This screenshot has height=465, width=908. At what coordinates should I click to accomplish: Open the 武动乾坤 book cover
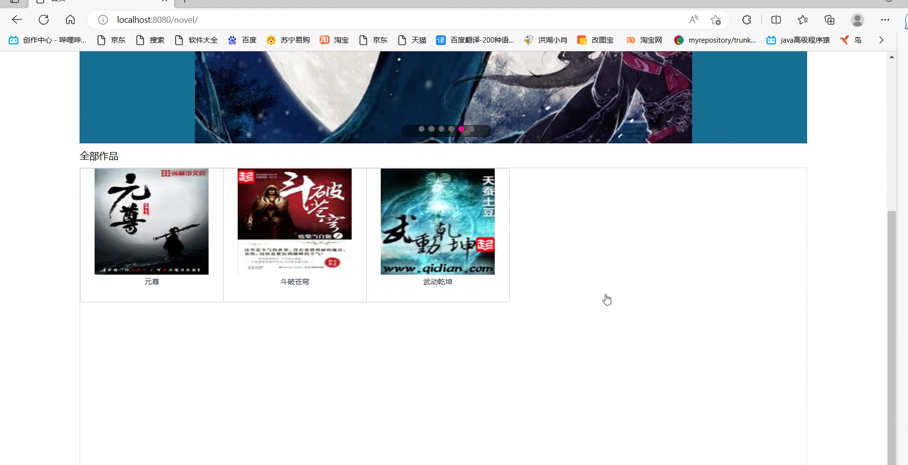[438, 221]
